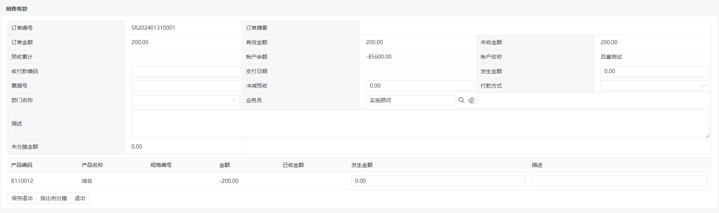Click the 描述 table column header
This screenshot has width=719, height=213.
tap(537, 165)
